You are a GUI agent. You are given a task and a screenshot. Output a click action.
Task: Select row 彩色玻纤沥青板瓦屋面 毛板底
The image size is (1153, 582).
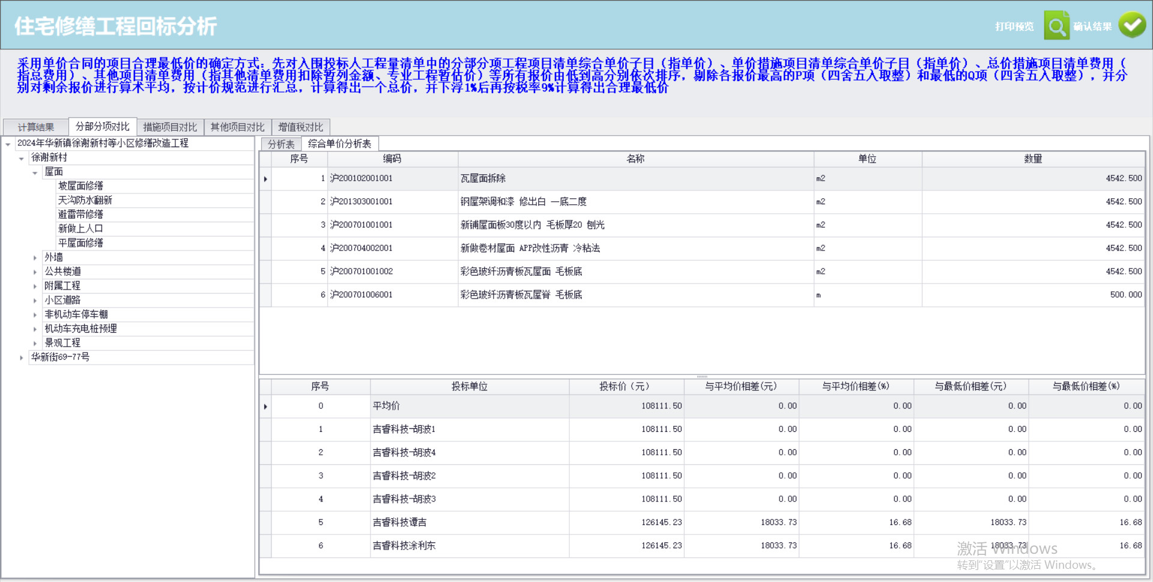702,272
